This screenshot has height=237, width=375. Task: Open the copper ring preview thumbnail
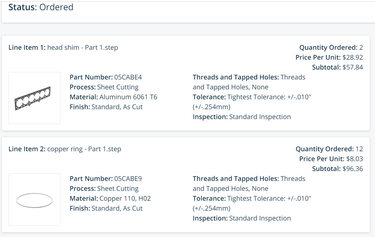coord(34,200)
